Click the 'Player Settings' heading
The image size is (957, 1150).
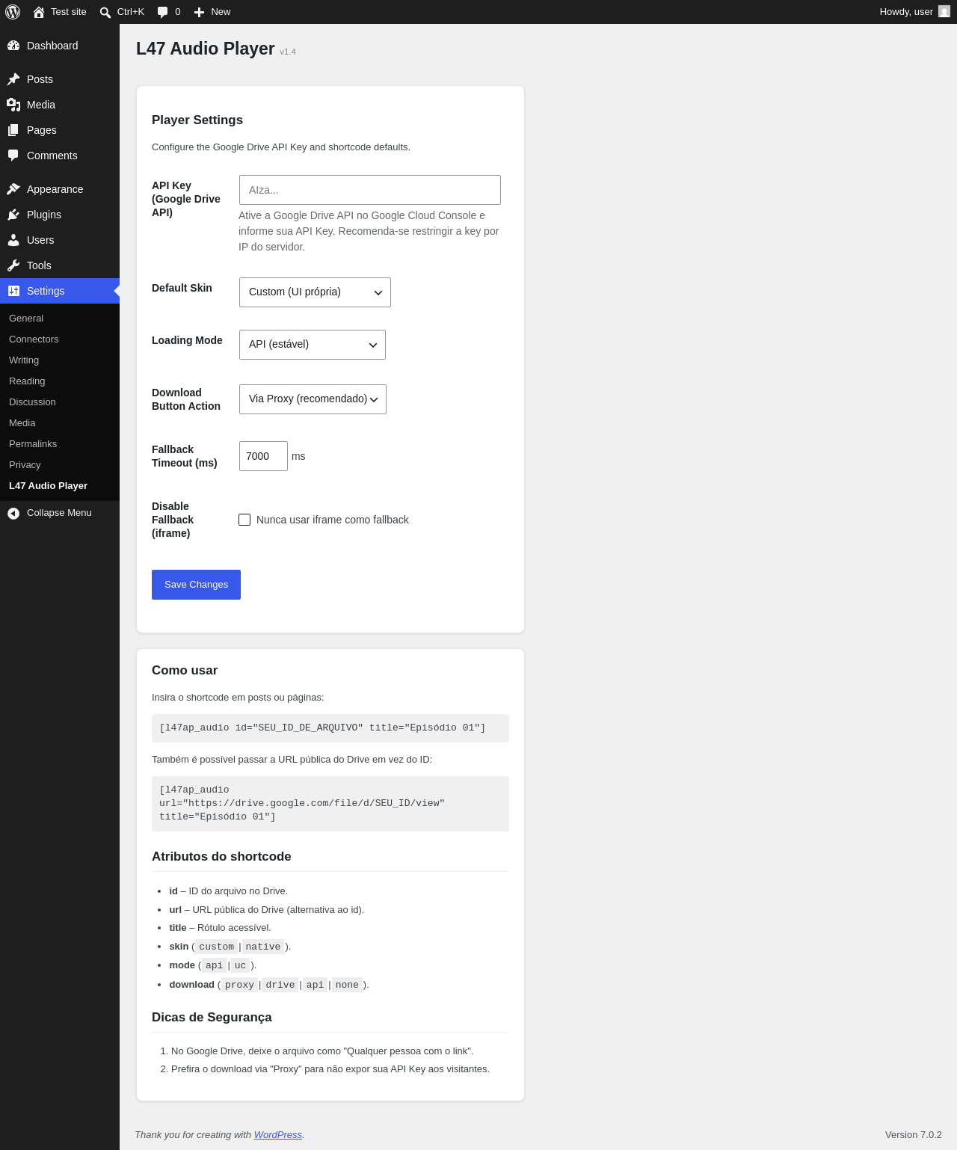pyautogui.click(x=197, y=120)
